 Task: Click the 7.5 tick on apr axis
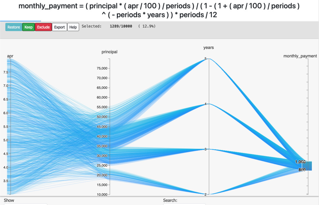point(6,72)
